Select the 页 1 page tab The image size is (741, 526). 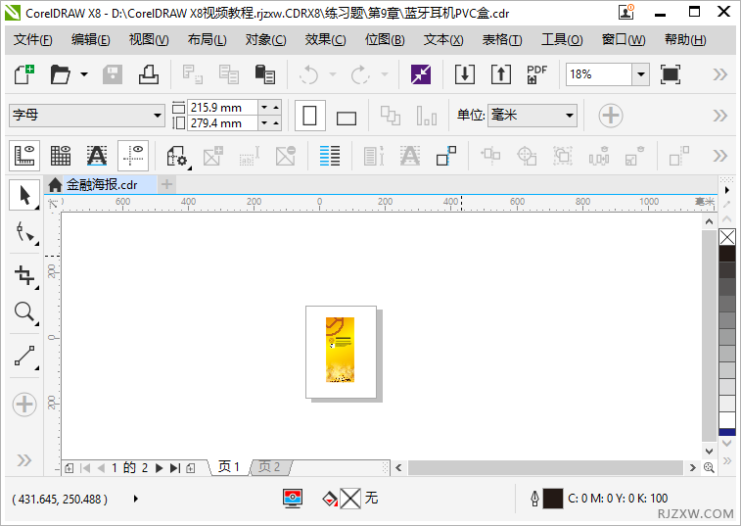click(229, 467)
